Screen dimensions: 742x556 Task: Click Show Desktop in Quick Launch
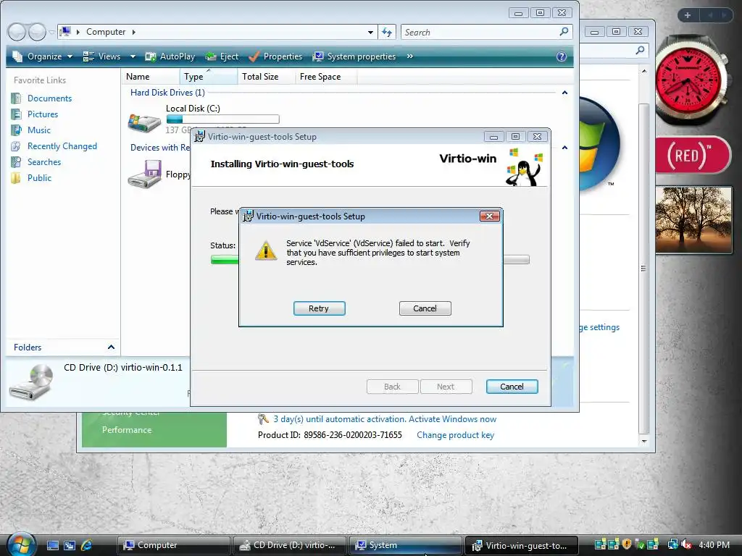pyautogui.click(x=52, y=545)
